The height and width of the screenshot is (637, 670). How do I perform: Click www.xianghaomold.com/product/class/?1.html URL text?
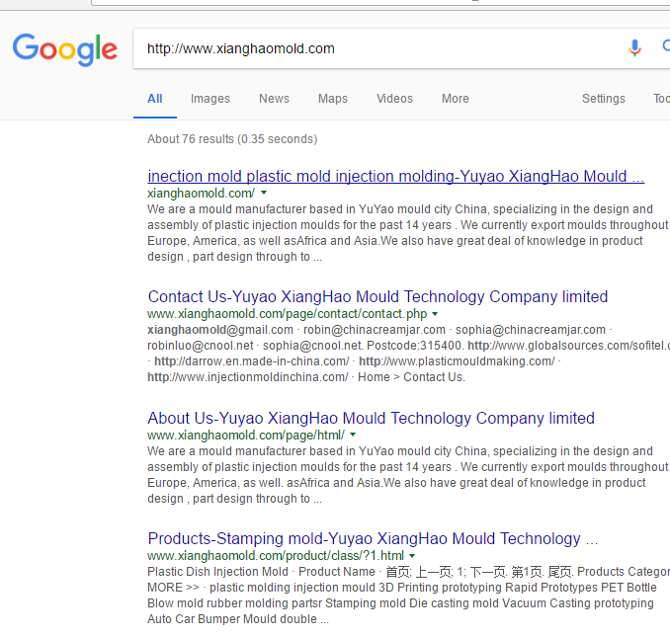pos(276,556)
